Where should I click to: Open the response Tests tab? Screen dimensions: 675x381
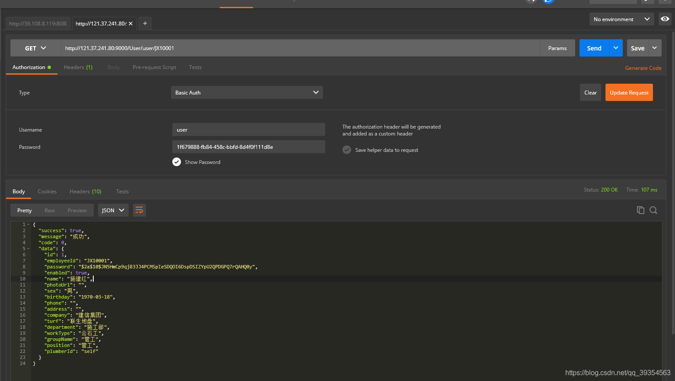[122, 191]
